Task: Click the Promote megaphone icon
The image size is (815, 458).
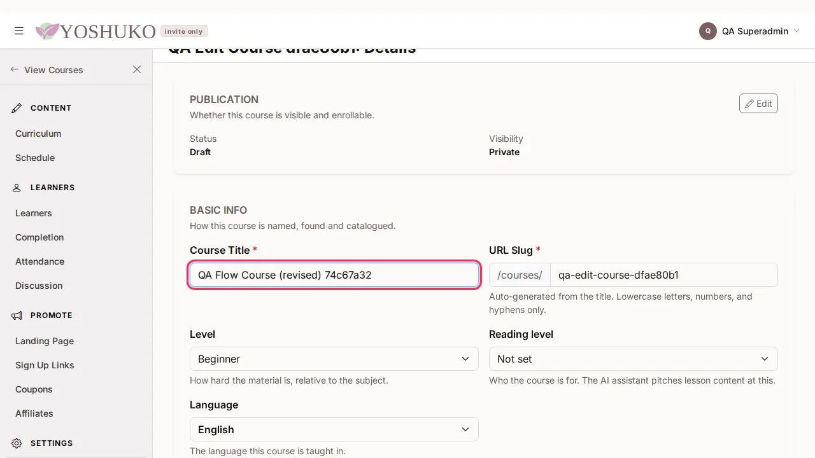Action: [x=17, y=316]
